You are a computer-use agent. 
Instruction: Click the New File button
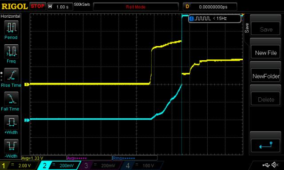(x=266, y=53)
